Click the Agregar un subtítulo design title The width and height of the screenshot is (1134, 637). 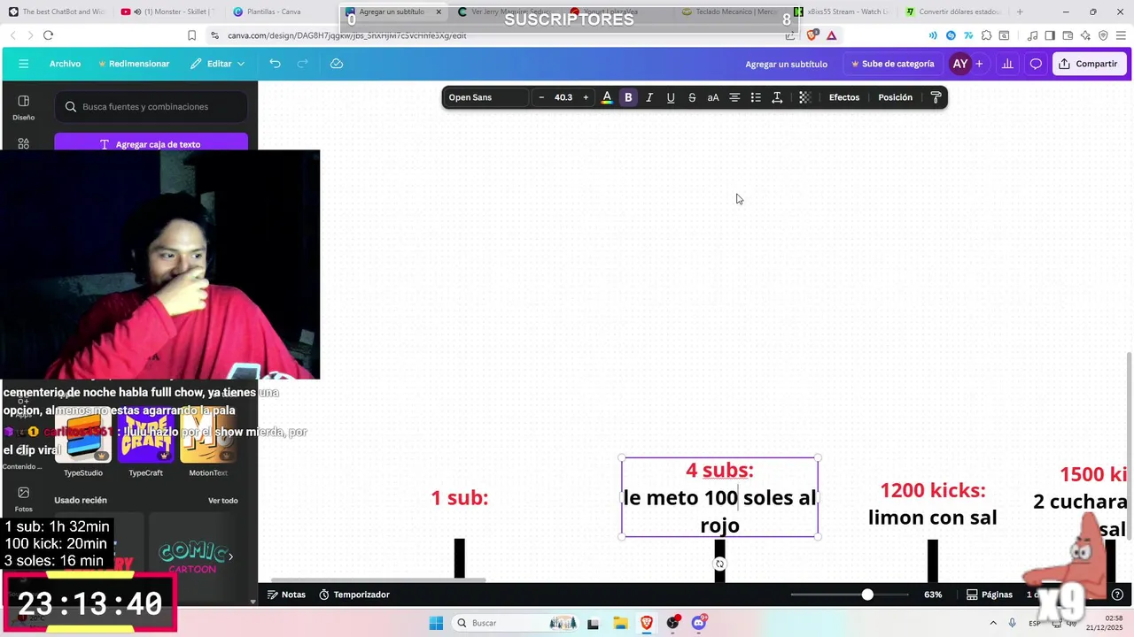786,64
